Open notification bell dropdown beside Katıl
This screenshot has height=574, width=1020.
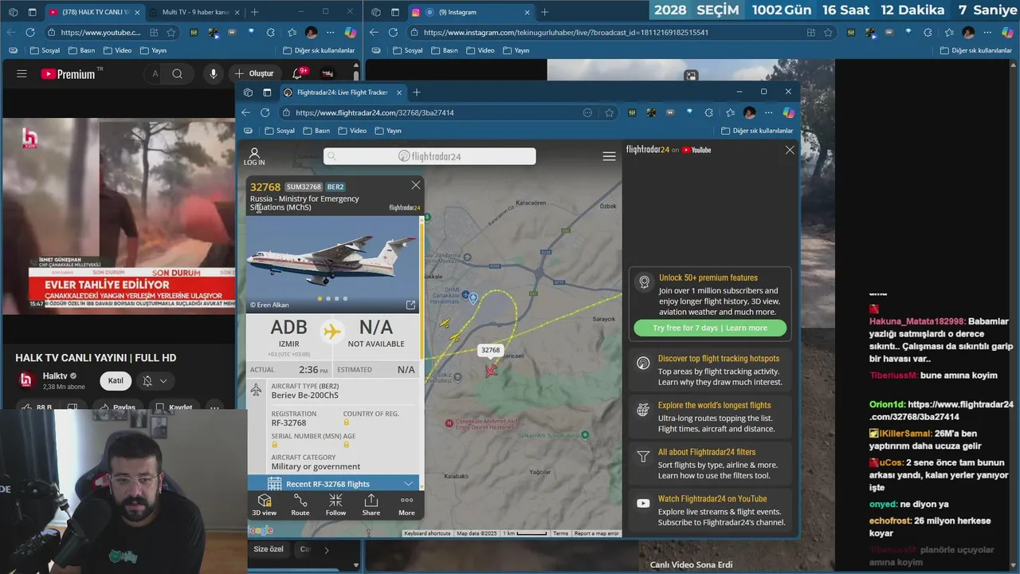tap(155, 381)
